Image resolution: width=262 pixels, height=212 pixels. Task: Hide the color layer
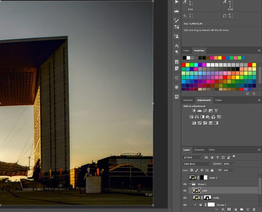185,191
